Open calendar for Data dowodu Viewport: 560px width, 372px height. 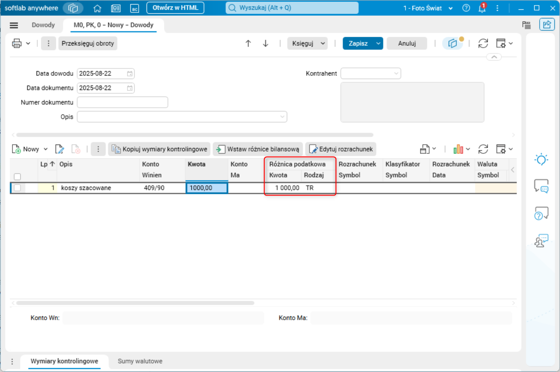click(130, 73)
